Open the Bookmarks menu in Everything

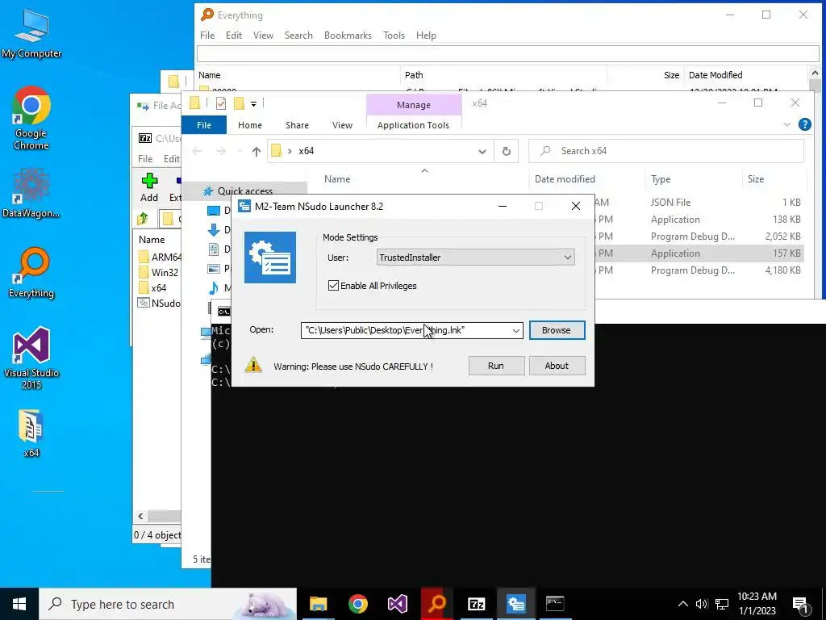(x=348, y=36)
